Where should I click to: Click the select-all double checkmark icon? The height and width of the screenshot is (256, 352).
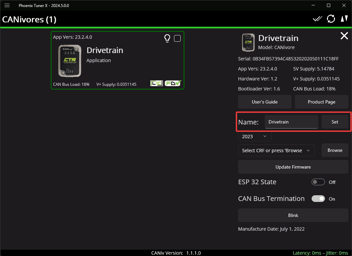point(317,19)
